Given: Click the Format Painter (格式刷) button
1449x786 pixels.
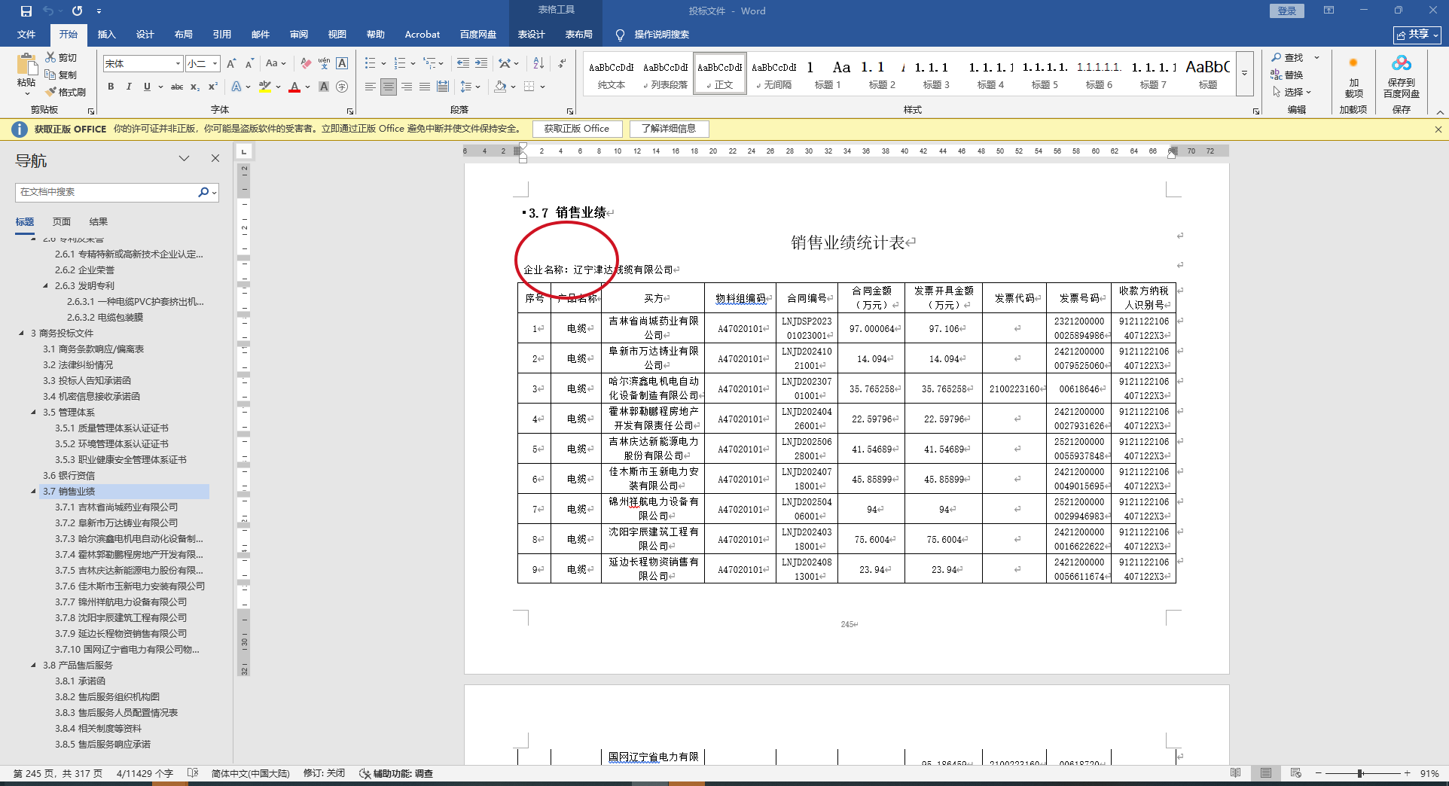Looking at the screenshot, I should 66,92.
